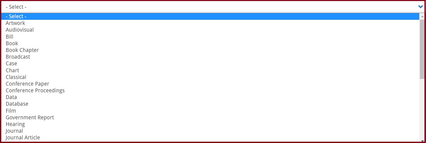
Task: Select Conference Proceedings entry
Action: pos(210,90)
